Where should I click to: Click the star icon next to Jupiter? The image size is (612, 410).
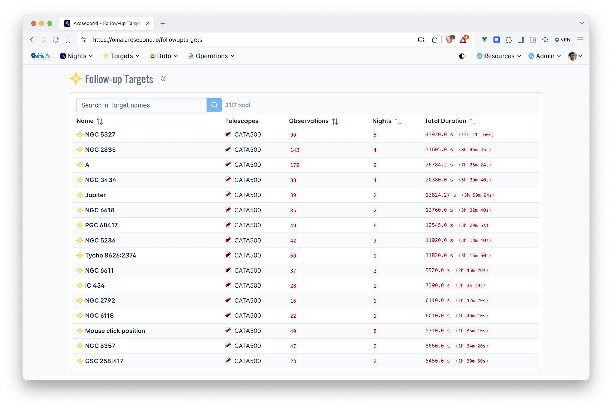(80, 195)
